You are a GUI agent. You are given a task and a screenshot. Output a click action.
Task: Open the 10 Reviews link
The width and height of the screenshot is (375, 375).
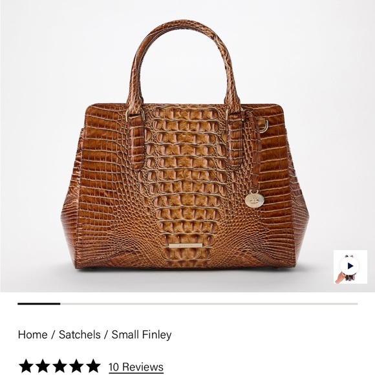[136, 367]
